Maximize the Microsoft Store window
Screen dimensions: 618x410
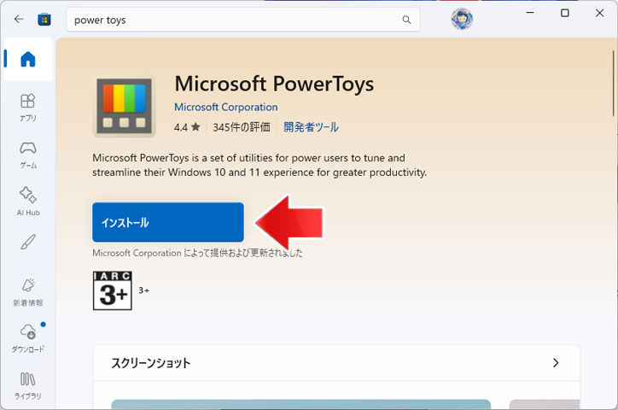click(x=565, y=13)
